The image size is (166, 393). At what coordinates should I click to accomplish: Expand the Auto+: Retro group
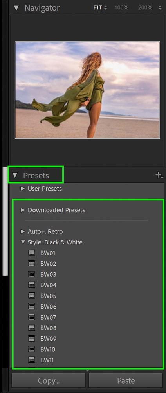[23, 231]
